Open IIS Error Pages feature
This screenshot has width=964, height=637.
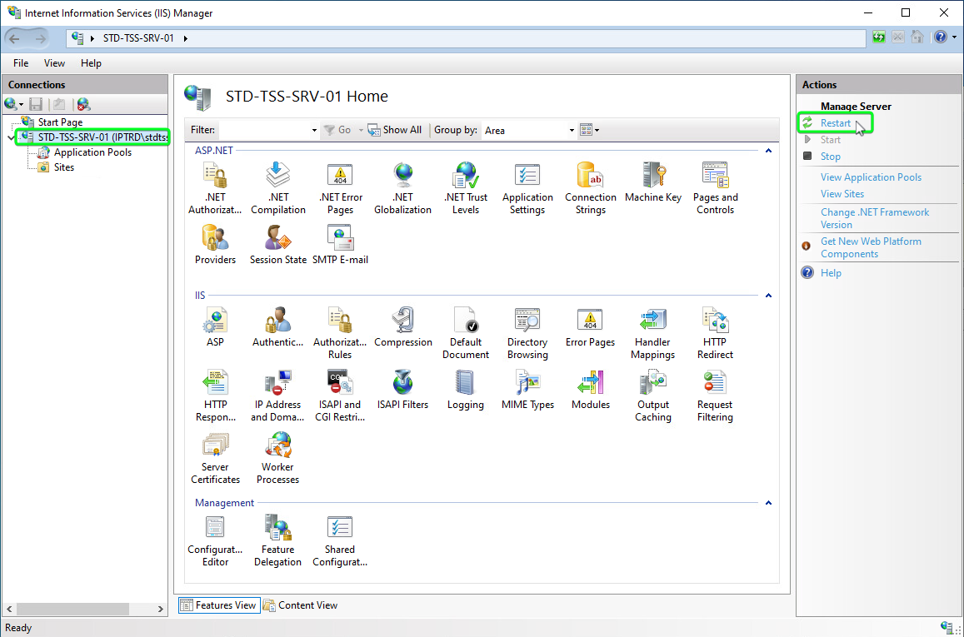point(590,326)
